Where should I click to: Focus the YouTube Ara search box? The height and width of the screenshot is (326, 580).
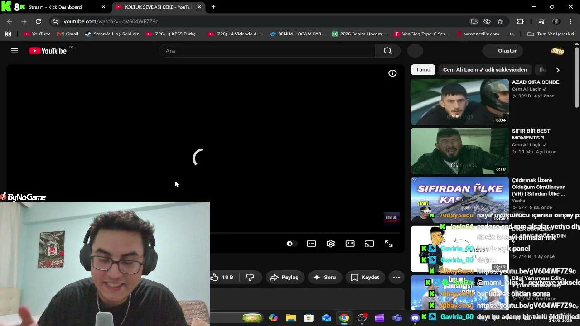[x=267, y=51]
